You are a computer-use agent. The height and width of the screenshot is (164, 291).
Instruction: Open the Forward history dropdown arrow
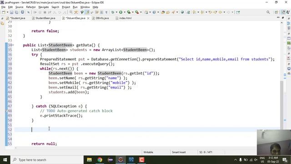point(232,12)
